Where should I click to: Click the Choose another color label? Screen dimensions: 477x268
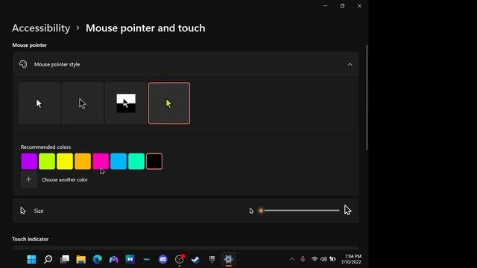(65, 180)
